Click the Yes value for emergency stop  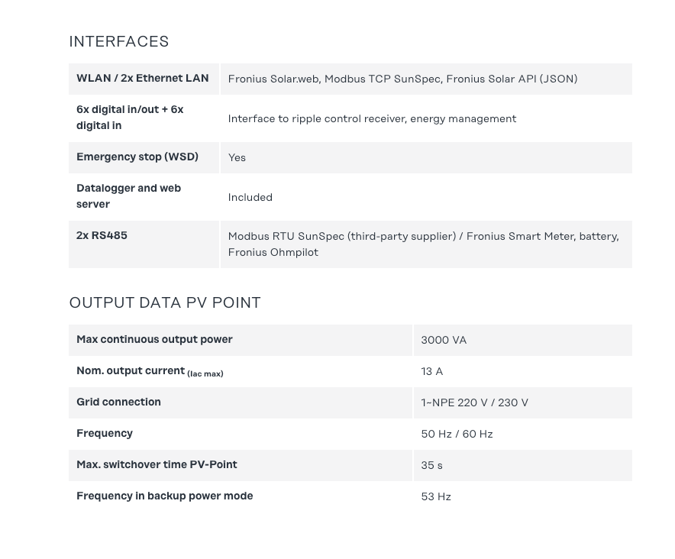237,158
